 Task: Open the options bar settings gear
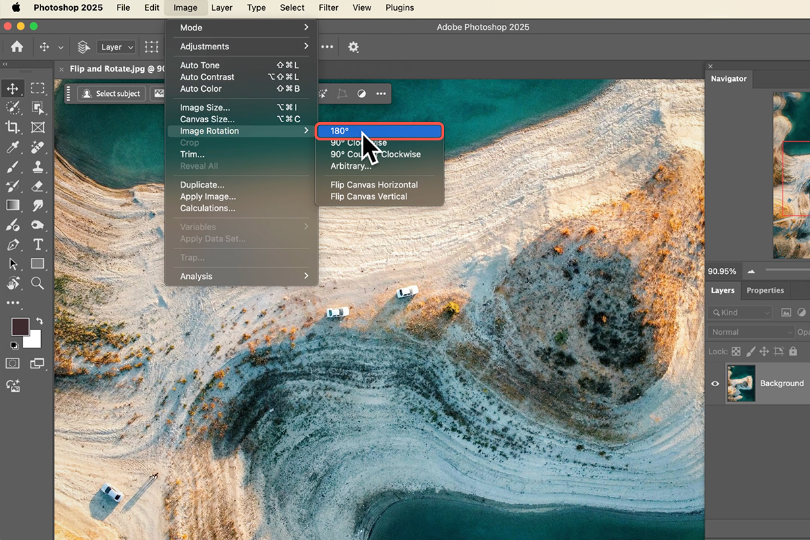[x=353, y=47]
